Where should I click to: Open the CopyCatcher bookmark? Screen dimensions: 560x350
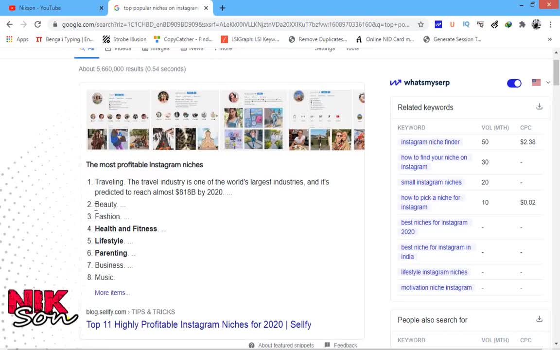point(183,39)
